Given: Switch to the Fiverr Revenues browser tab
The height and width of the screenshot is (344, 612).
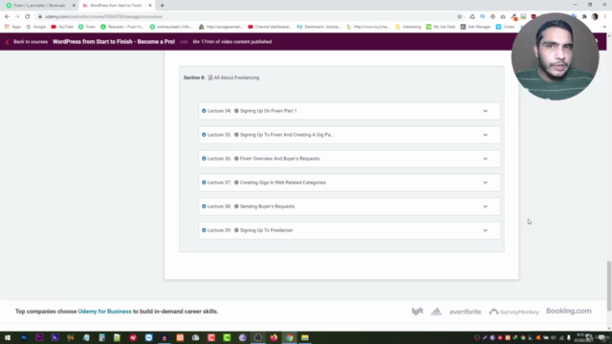Looking at the screenshot, I should click(40, 6).
